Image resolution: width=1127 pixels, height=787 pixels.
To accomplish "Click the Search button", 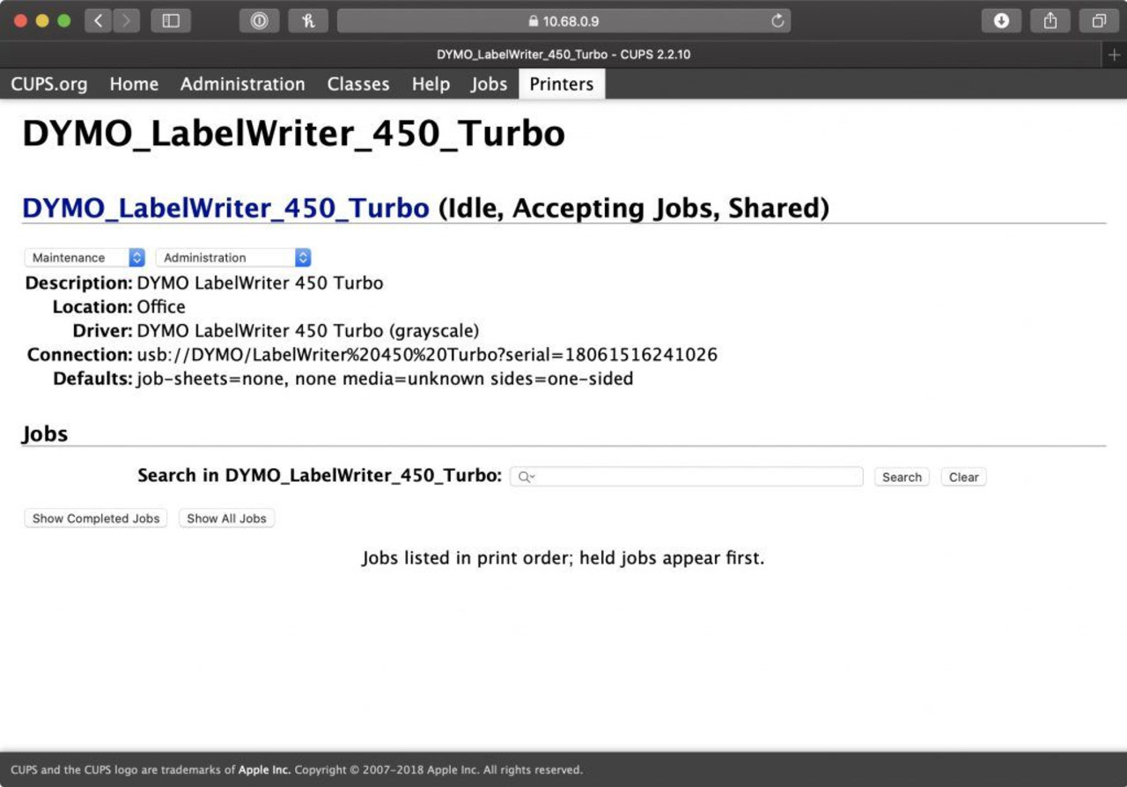I will coord(902,477).
